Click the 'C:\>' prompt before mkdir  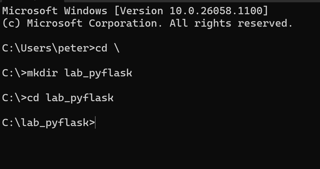point(14,73)
